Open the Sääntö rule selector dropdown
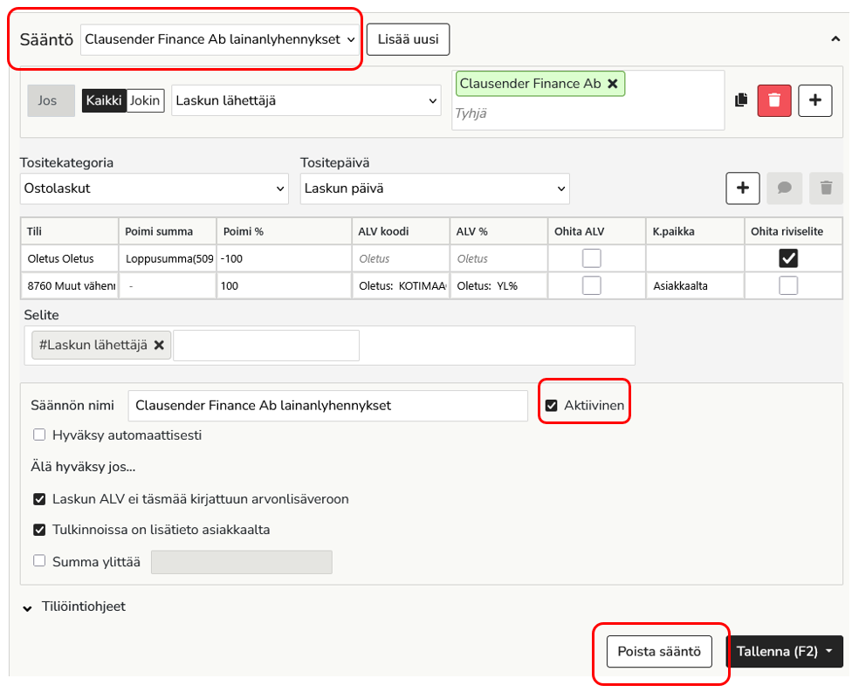Image resolution: width=859 pixels, height=692 pixels. pos(220,39)
